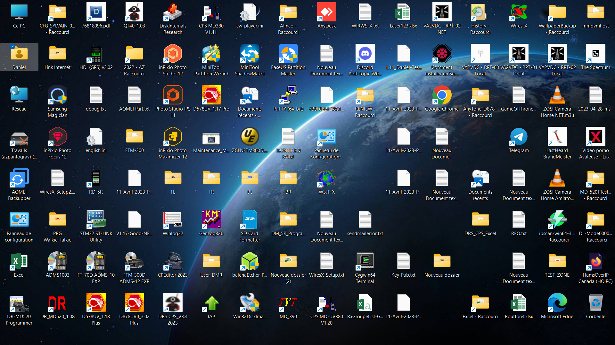615x345 pixels.
Task: Select the TEST-ZONE folder
Action: 557,261
